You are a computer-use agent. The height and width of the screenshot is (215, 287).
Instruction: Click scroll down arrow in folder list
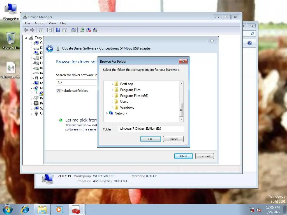181,119
